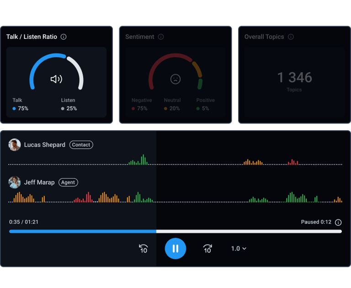Click the playback progress bar
Screen dimensions: 351x288
click(175, 231)
